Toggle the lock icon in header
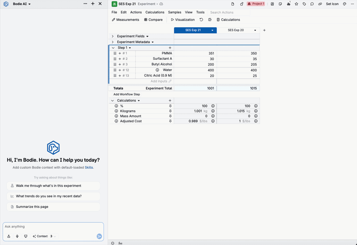Viewport: 357px width, 245px height. [241, 4]
